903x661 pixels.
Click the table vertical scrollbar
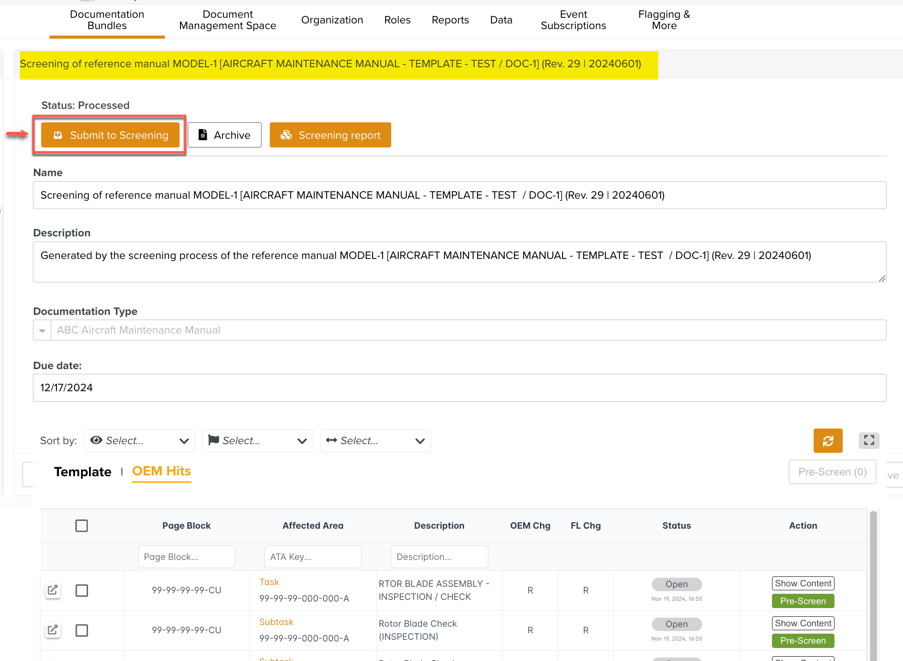tap(873, 586)
